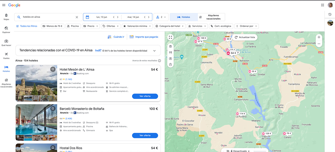Open the Google account profile avatar
Screen dimensions: 335x152
(x=330, y=5)
